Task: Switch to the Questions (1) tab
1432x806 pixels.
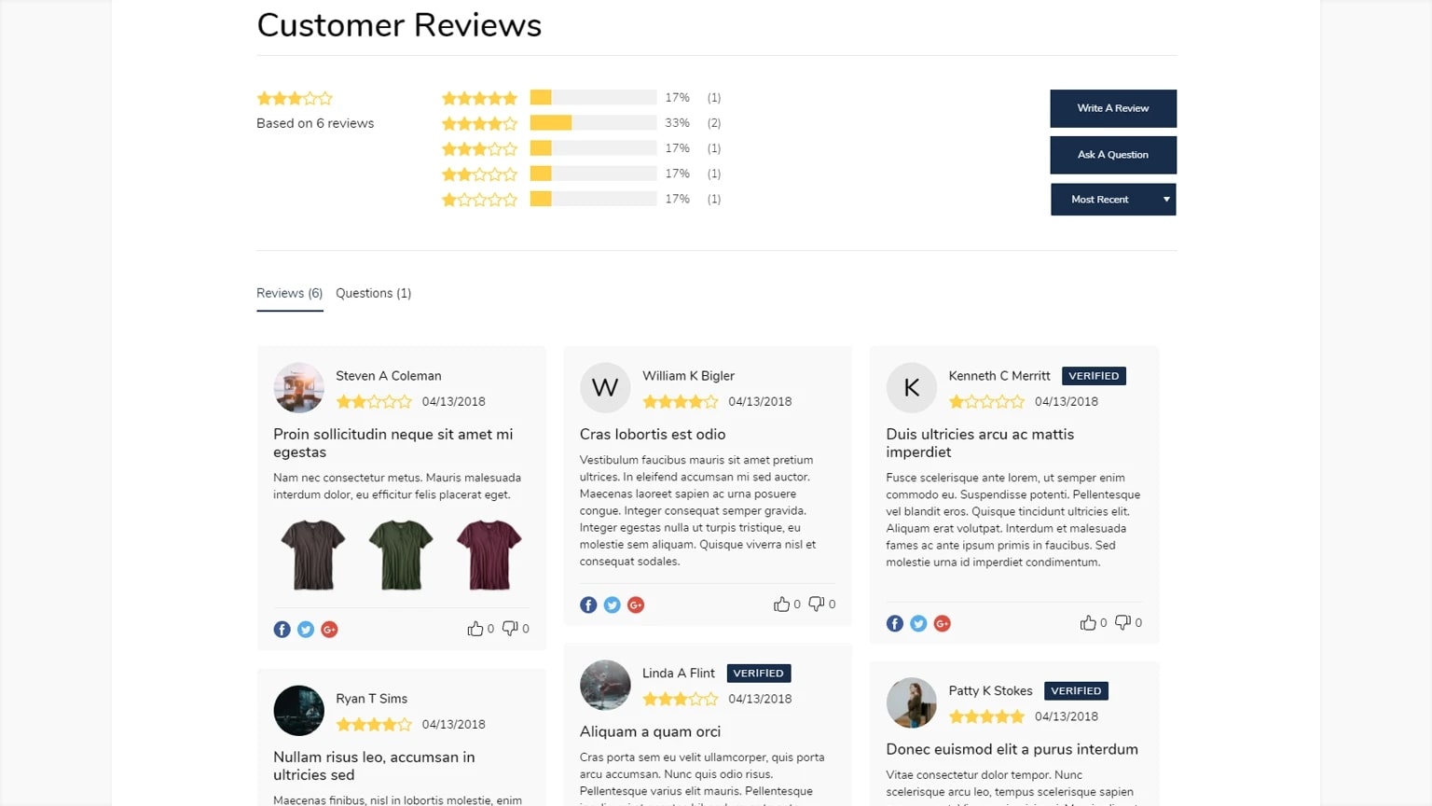Action: pos(373,293)
